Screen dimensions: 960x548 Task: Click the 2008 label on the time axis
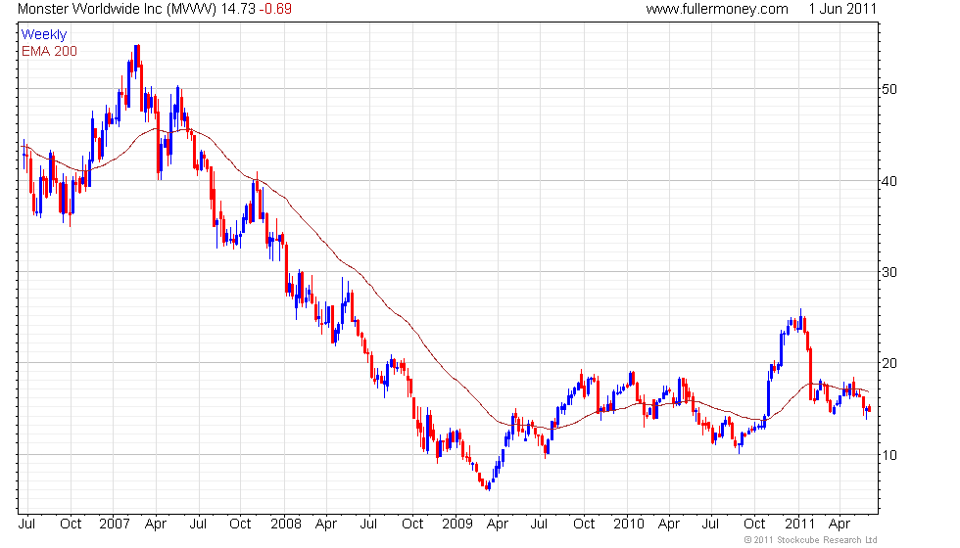pyautogui.click(x=286, y=525)
